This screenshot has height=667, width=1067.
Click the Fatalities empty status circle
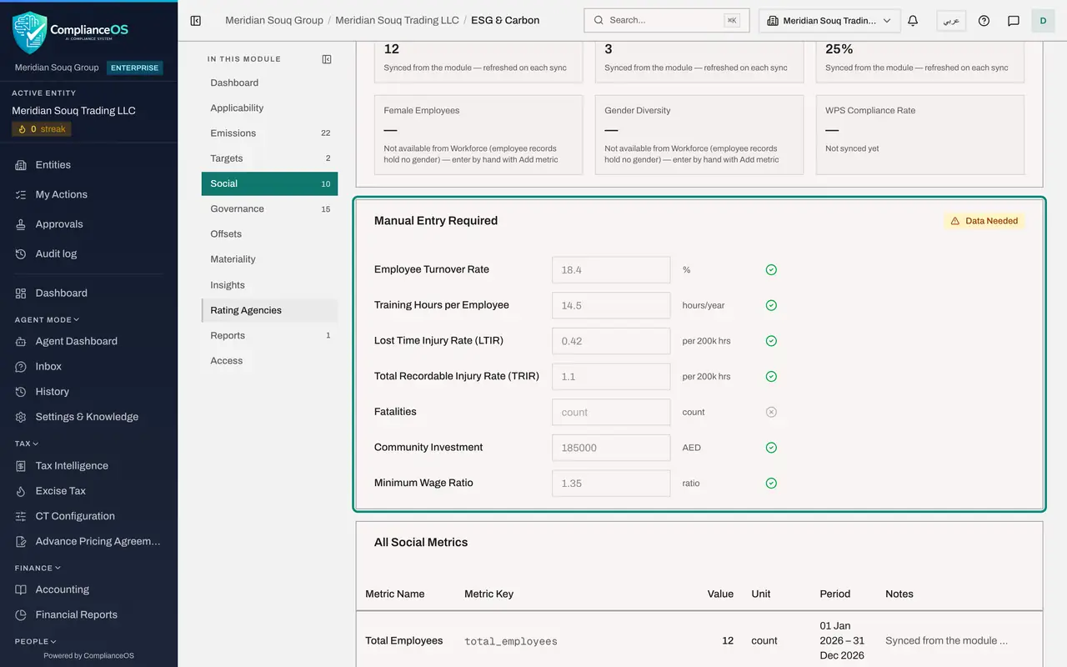(771, 412)
